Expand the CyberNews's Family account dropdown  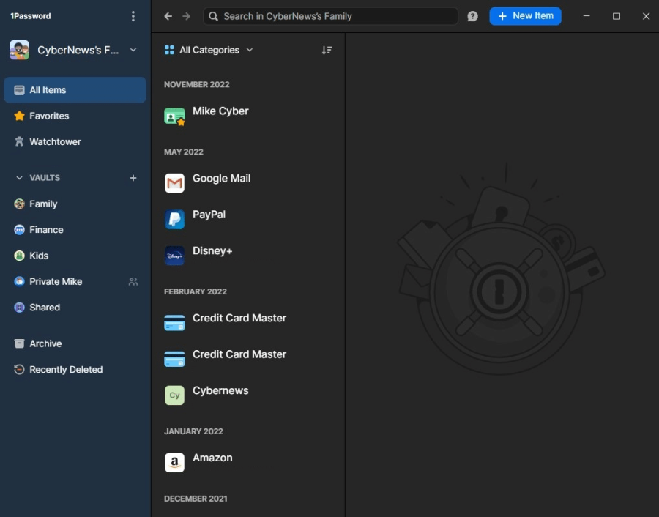tap(133, 50)
